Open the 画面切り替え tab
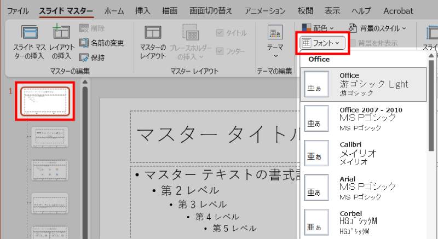Image resolution: width=438 pixels, height=239 pixels. point(211,11)
